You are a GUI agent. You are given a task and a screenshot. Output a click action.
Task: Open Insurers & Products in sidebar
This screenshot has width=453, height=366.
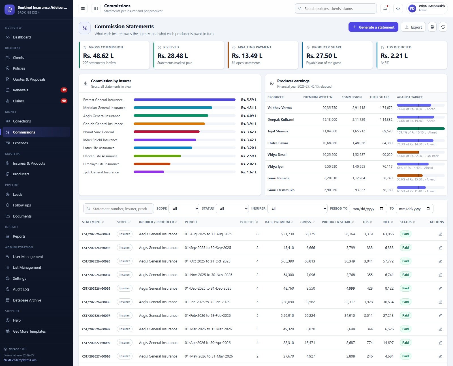pyautogui.click(x=36, y=163)
